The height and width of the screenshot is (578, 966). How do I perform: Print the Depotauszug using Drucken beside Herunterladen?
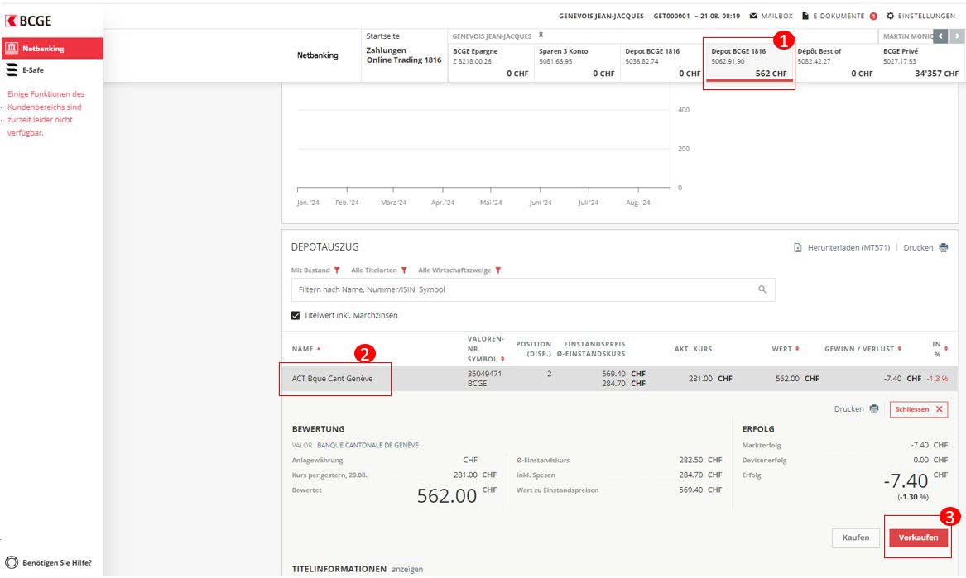[925, 247]
